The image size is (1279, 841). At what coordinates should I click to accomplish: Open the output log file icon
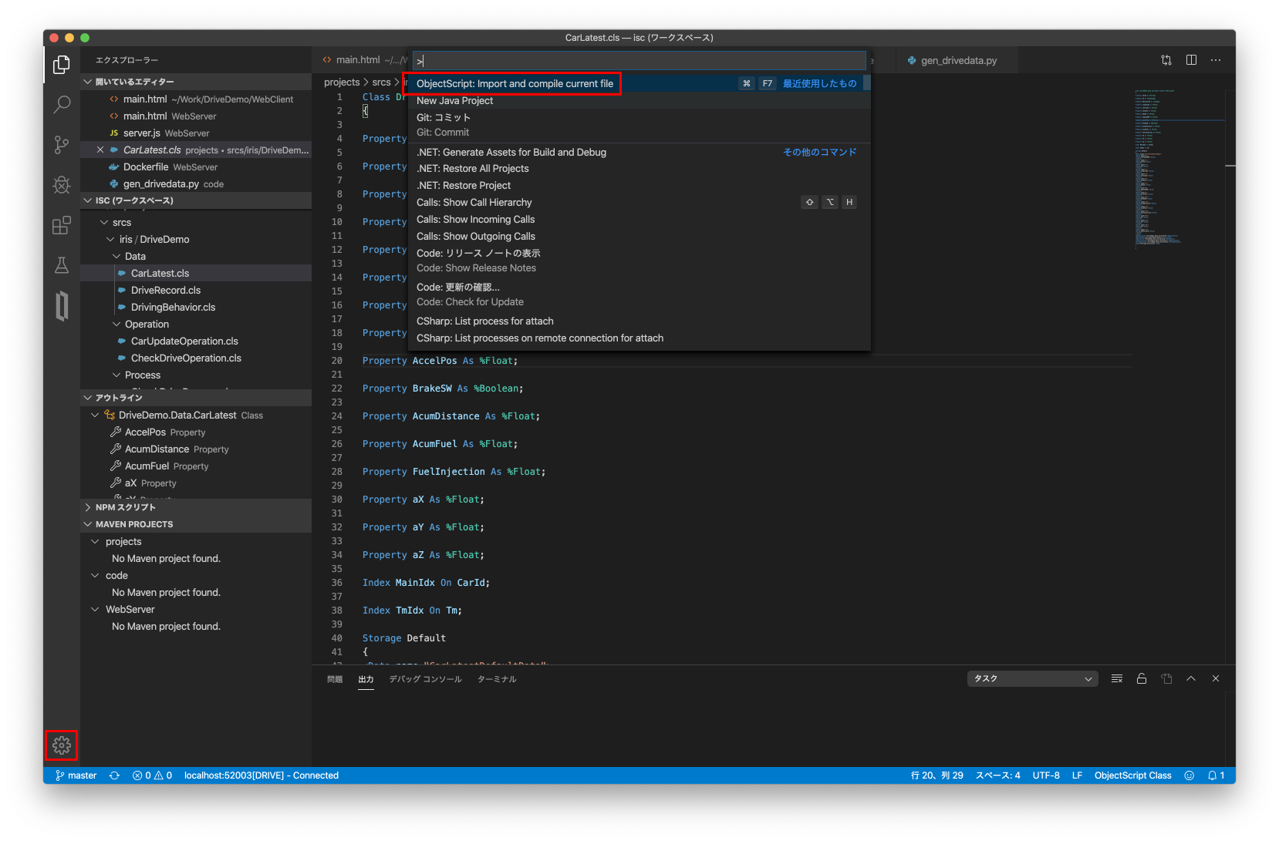coord(1166,679)
